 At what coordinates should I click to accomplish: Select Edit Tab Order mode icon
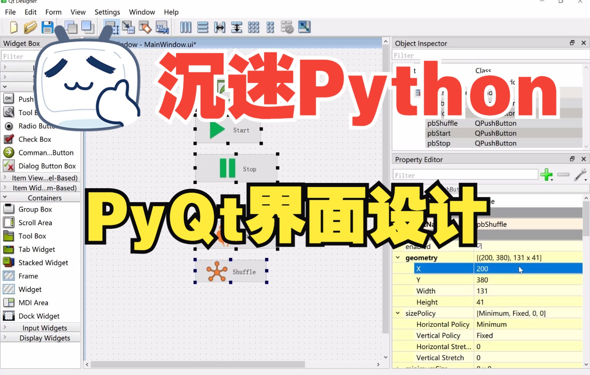click(162, 27)
